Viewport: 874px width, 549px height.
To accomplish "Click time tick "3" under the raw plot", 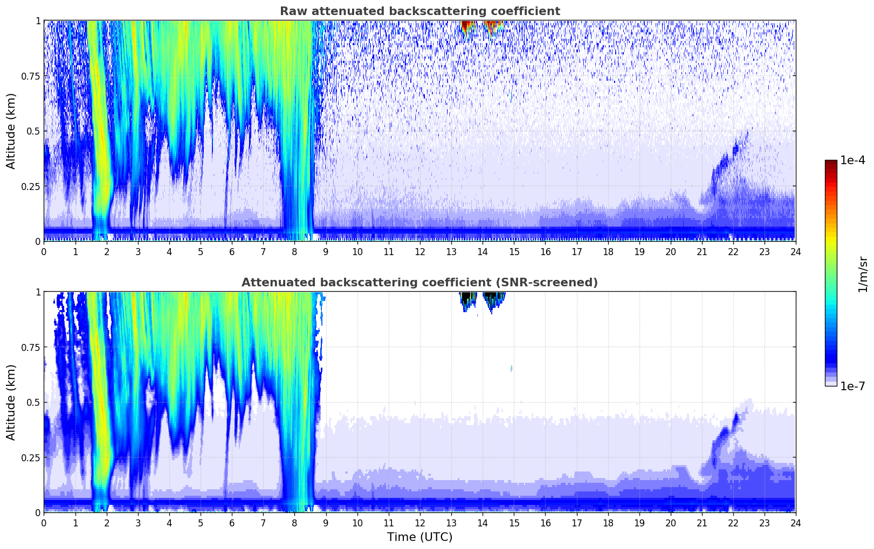I will (138, 251).
